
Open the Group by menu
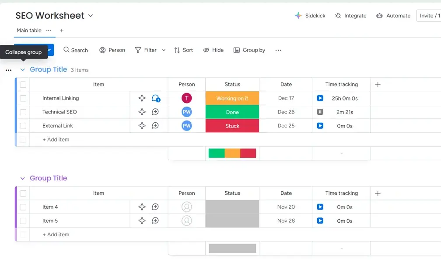click(250, 50)
